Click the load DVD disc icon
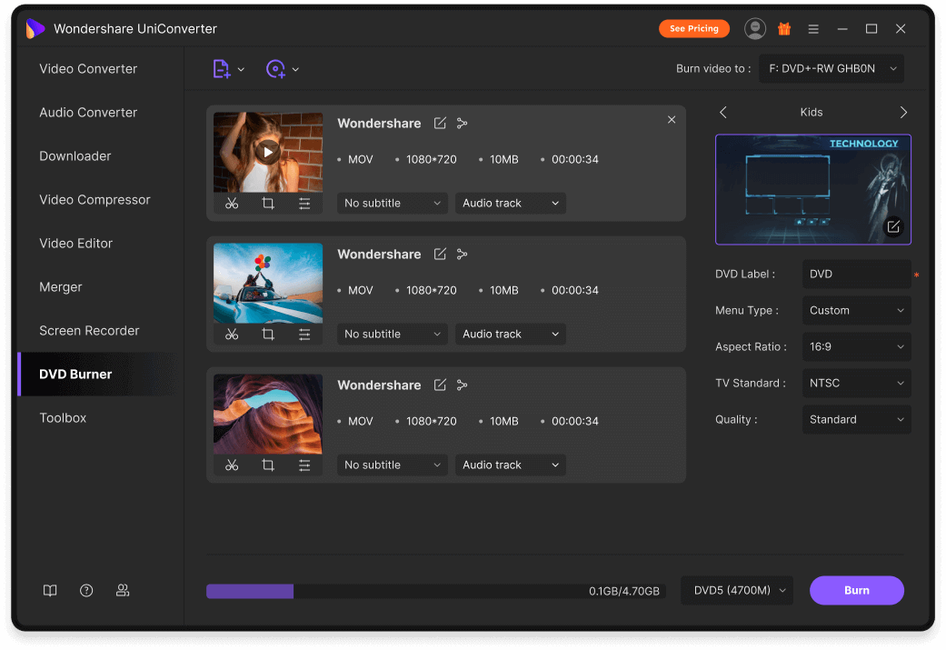 [x=275, y=69]
